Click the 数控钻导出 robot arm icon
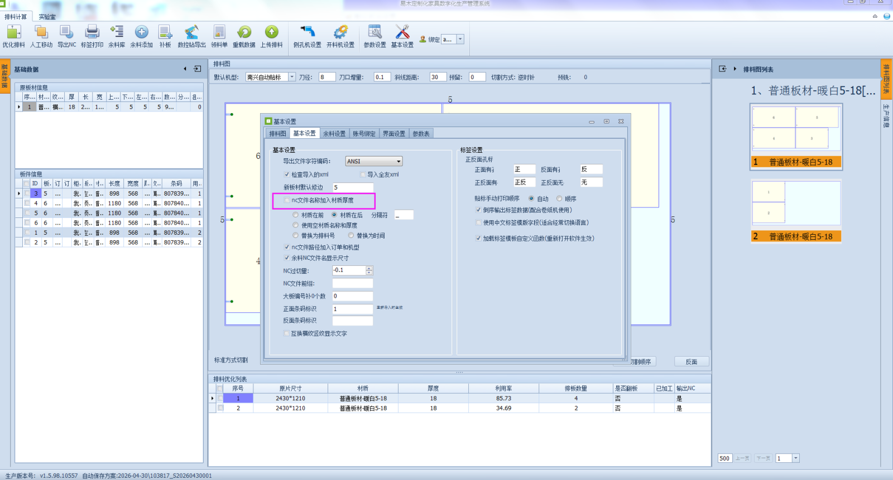 pyautogui.click(x=191, y=32)
